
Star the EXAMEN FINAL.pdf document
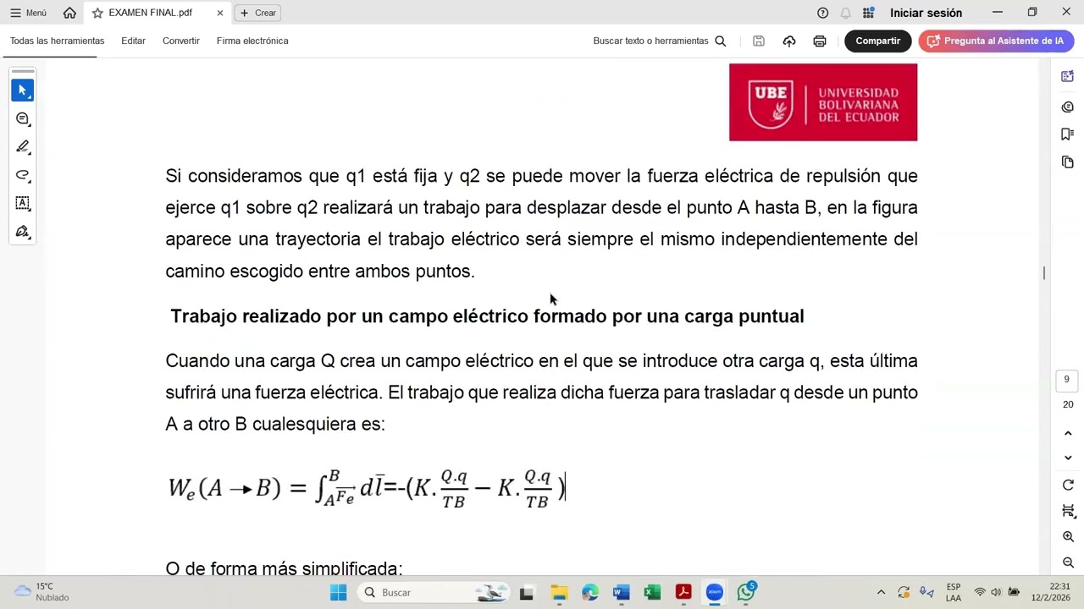click(x=97, y=13)
